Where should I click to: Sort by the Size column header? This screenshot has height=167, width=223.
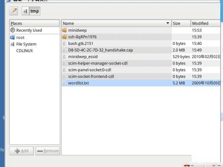point(181,24)
